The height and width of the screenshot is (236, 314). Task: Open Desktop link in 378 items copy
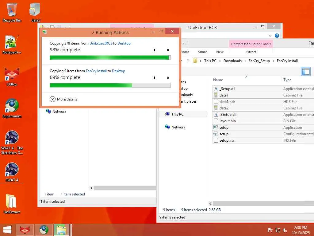[x=124, y=43]
